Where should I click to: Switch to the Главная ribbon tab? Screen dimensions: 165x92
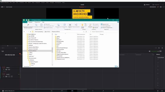coord(30,22)
